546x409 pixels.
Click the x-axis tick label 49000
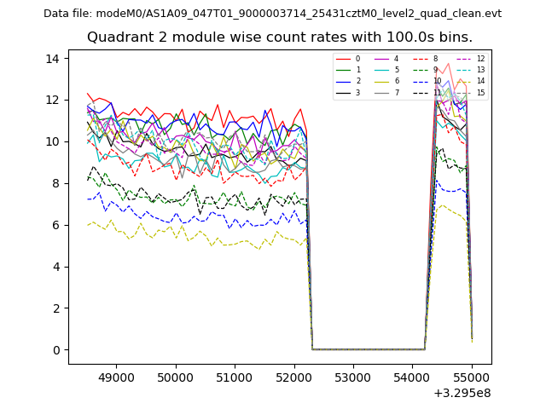(x=116, y=377)
